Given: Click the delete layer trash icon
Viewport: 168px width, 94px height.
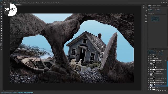Looking at the screenshot, I should pos(166,91).
